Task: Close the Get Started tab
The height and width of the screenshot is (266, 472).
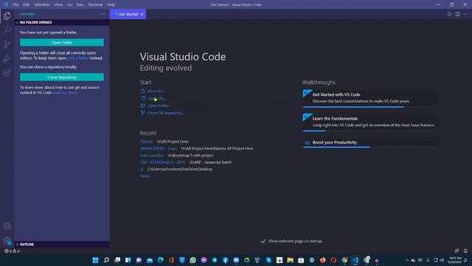Action: pos(142,14)
